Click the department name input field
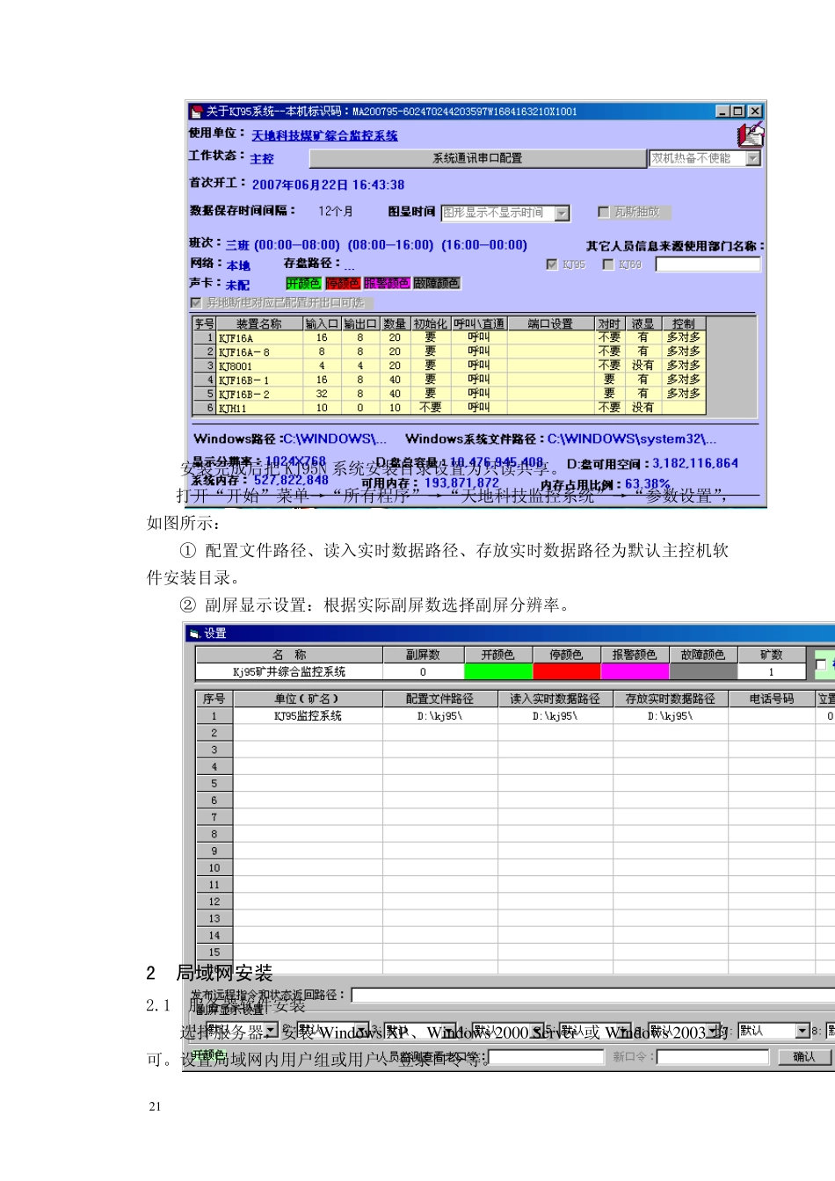 pos(708,264)
